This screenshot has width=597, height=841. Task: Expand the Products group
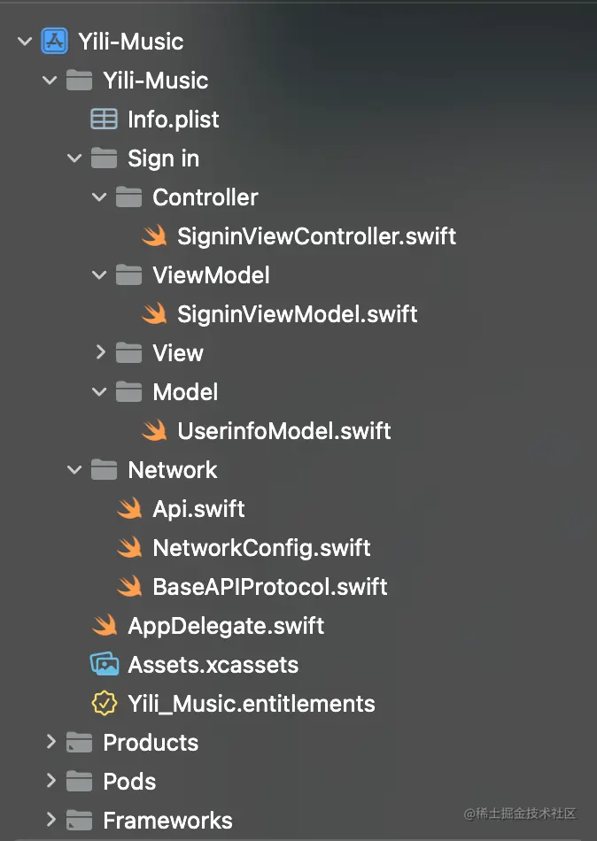point(51,742)
